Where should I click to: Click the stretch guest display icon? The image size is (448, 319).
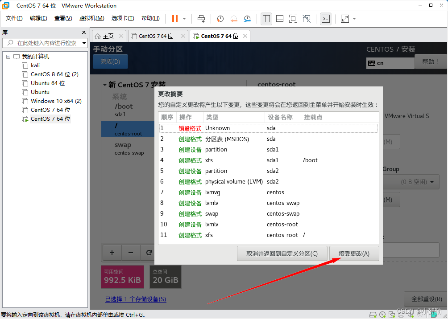click(x=345, y=19)
